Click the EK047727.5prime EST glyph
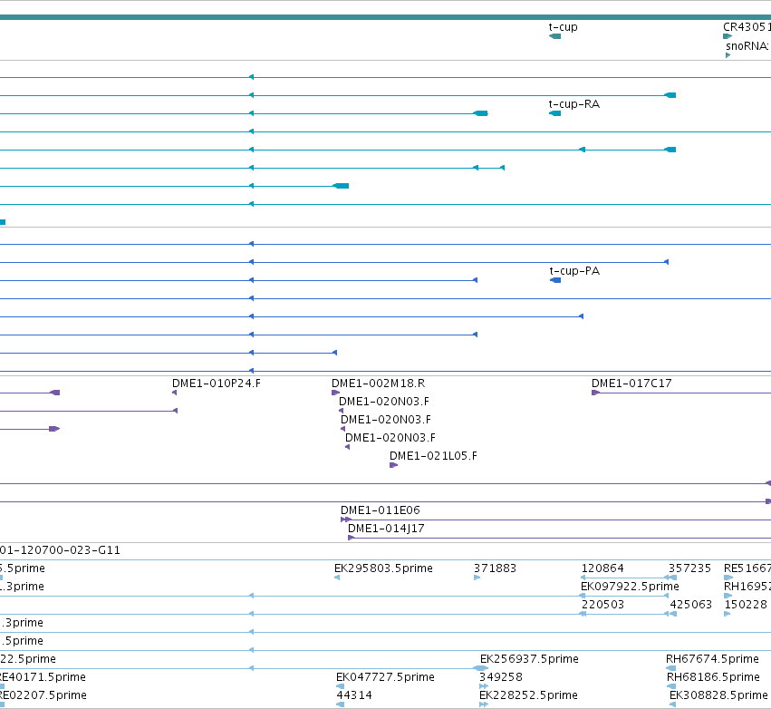771x709 pixels. click(x=341, y=686)
